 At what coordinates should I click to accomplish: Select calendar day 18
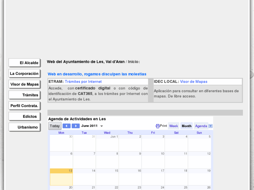click(176, 177)
